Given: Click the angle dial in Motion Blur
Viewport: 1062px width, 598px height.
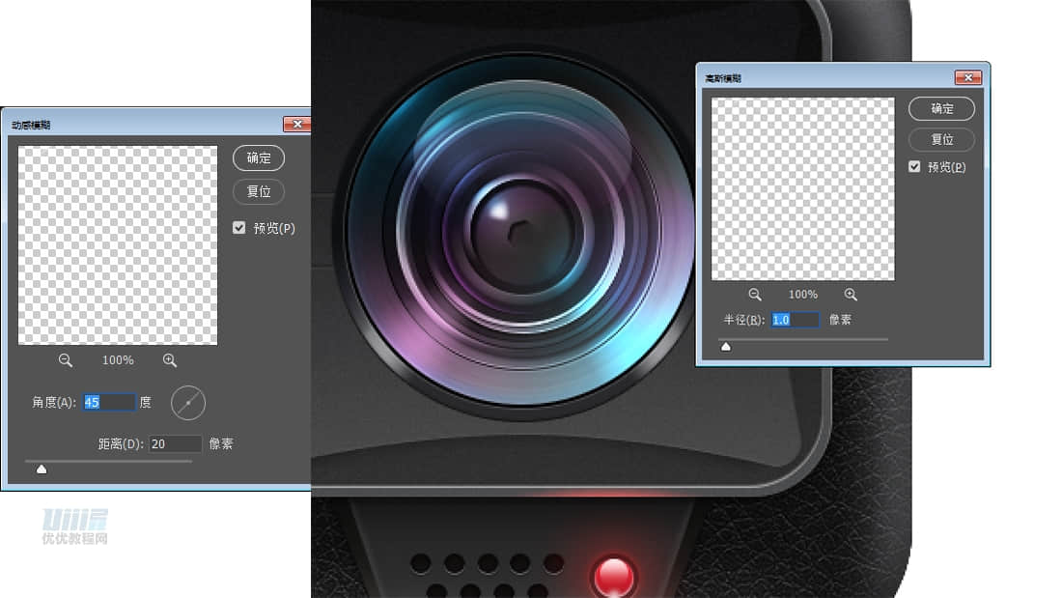Looking at the screenshot, I should 187,403.
